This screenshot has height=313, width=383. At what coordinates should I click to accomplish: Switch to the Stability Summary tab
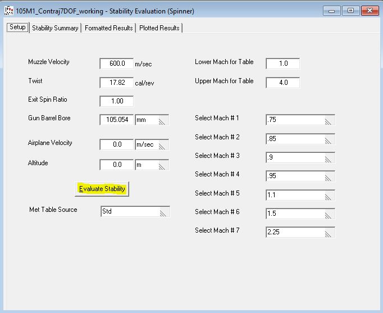tap(55, 28)
